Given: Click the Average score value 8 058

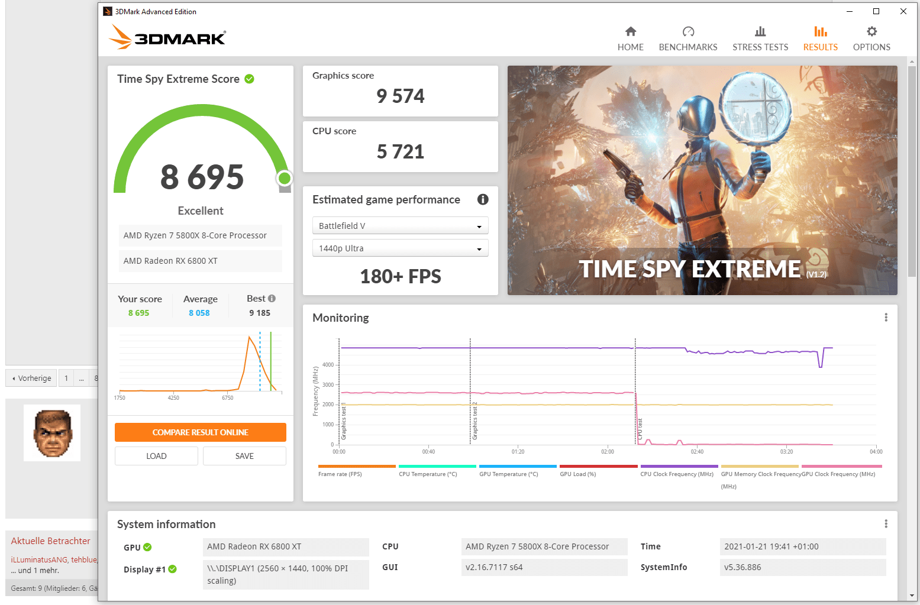Looking at the screenshot, I should [x=199, y=313].
